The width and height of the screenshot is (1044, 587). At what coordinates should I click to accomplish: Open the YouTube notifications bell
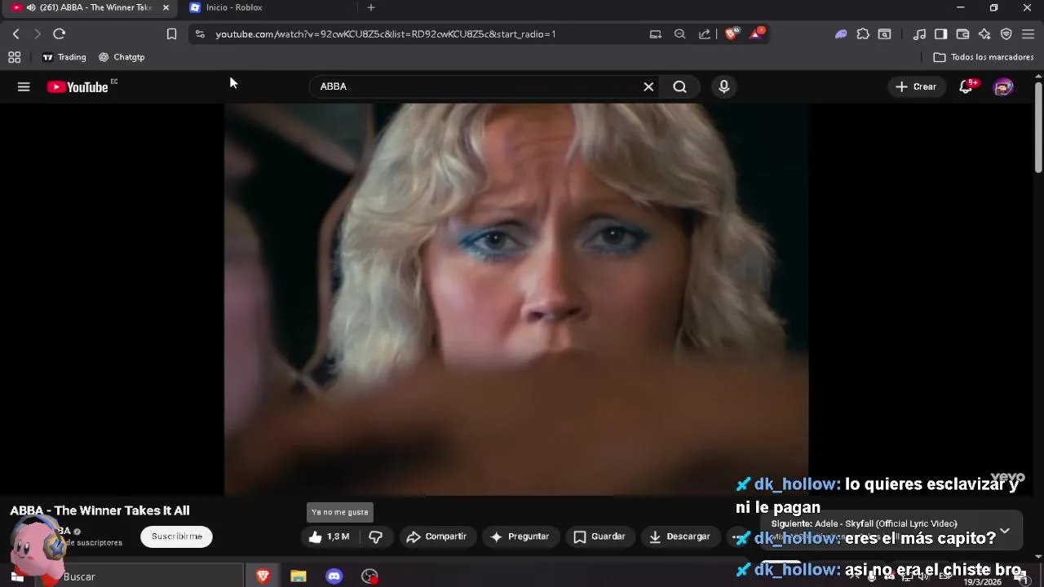pyautogui.click(x=967, y=86)
